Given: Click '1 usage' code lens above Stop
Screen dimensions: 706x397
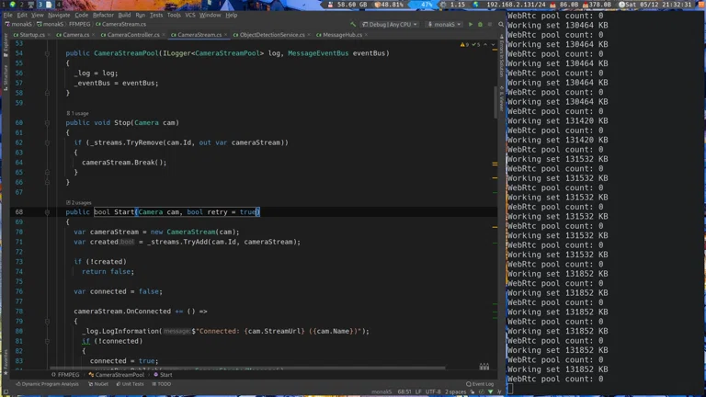Looking at the screenshot, I should [77, 113].
